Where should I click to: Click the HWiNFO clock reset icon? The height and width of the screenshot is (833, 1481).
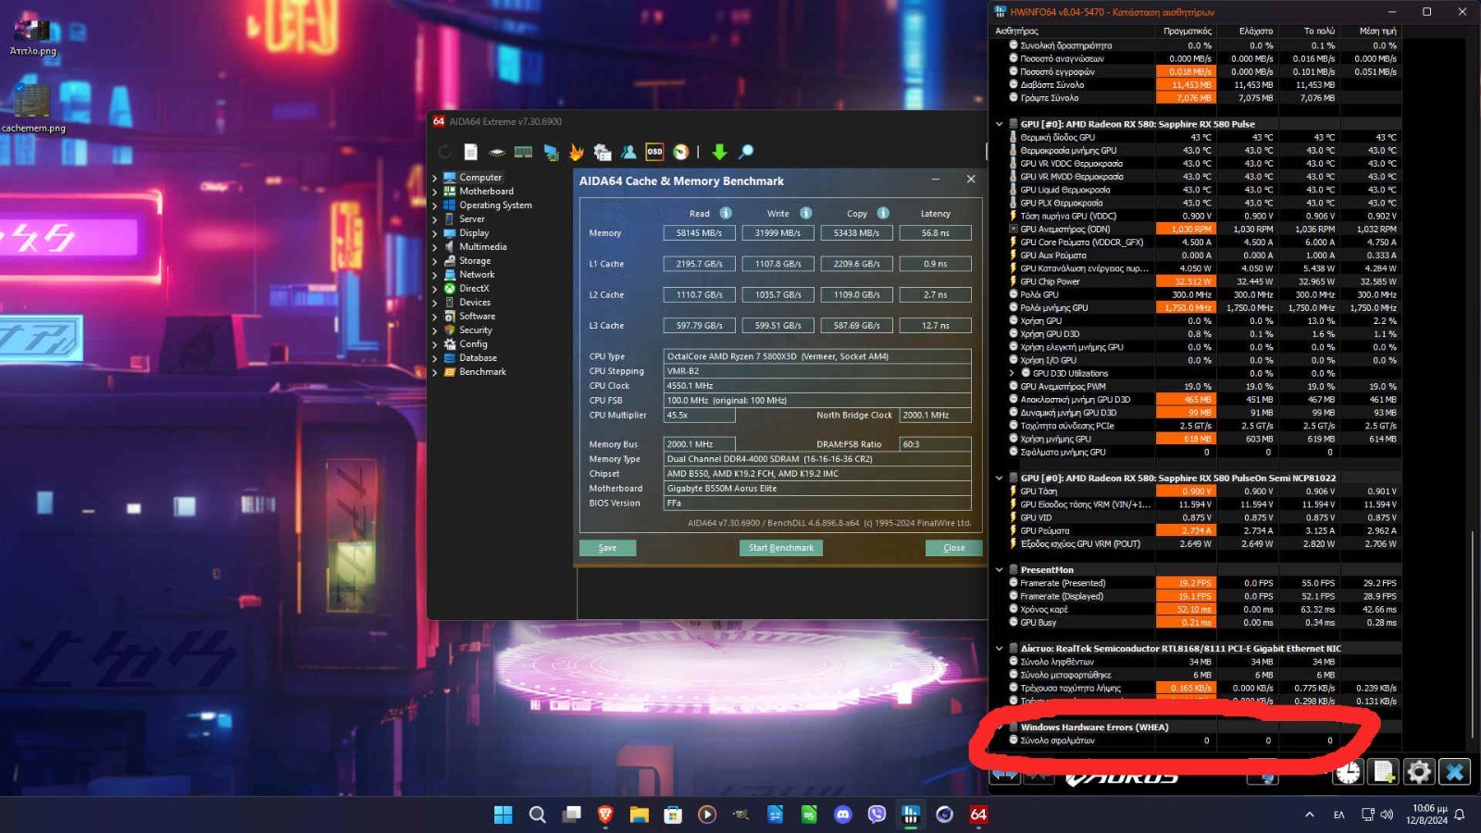1349,772
